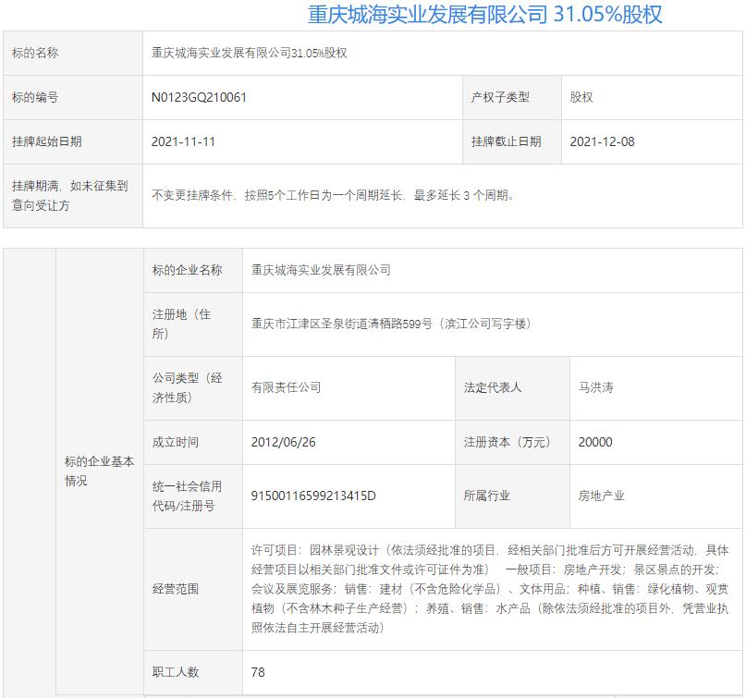Select the 标的企业名称 label
The height and width of the screenshot is (698, 746).
point(187,270)
